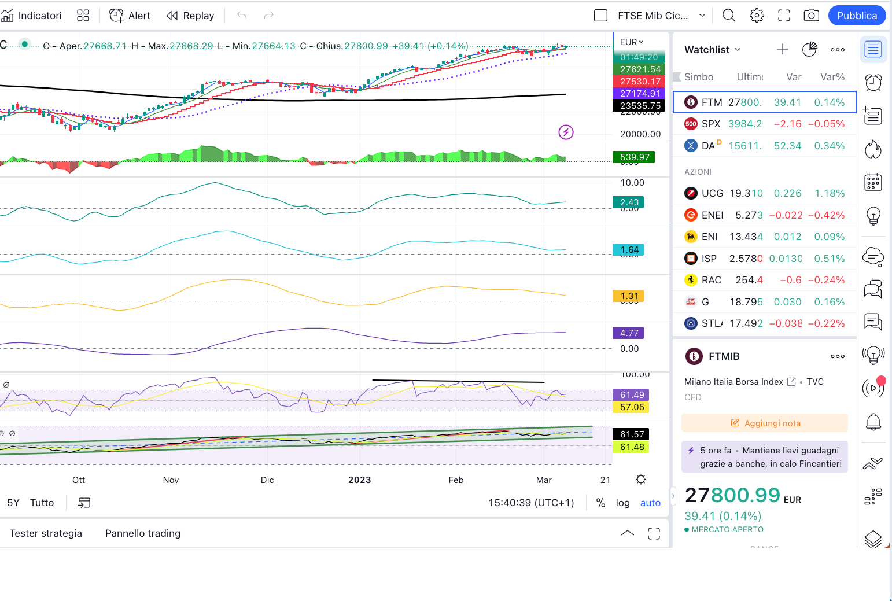Open private chats bubbles icon
Image resolution: width=892 pixels, height=601 pixels.
pos(873,289)
